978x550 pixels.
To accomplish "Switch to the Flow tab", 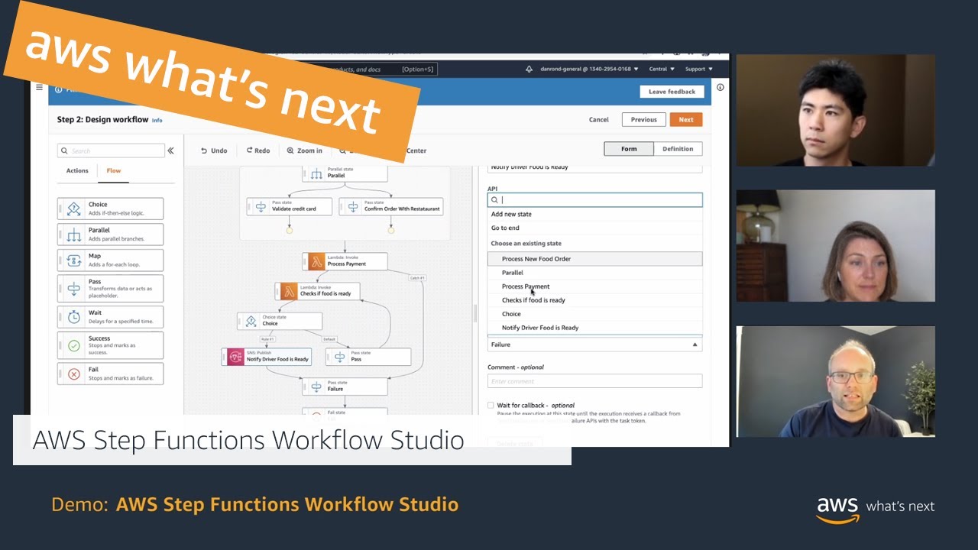I will 113,171.
